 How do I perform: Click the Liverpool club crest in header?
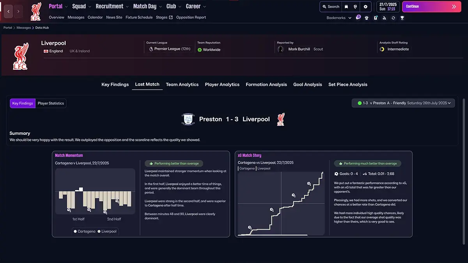tap(35, 12)
